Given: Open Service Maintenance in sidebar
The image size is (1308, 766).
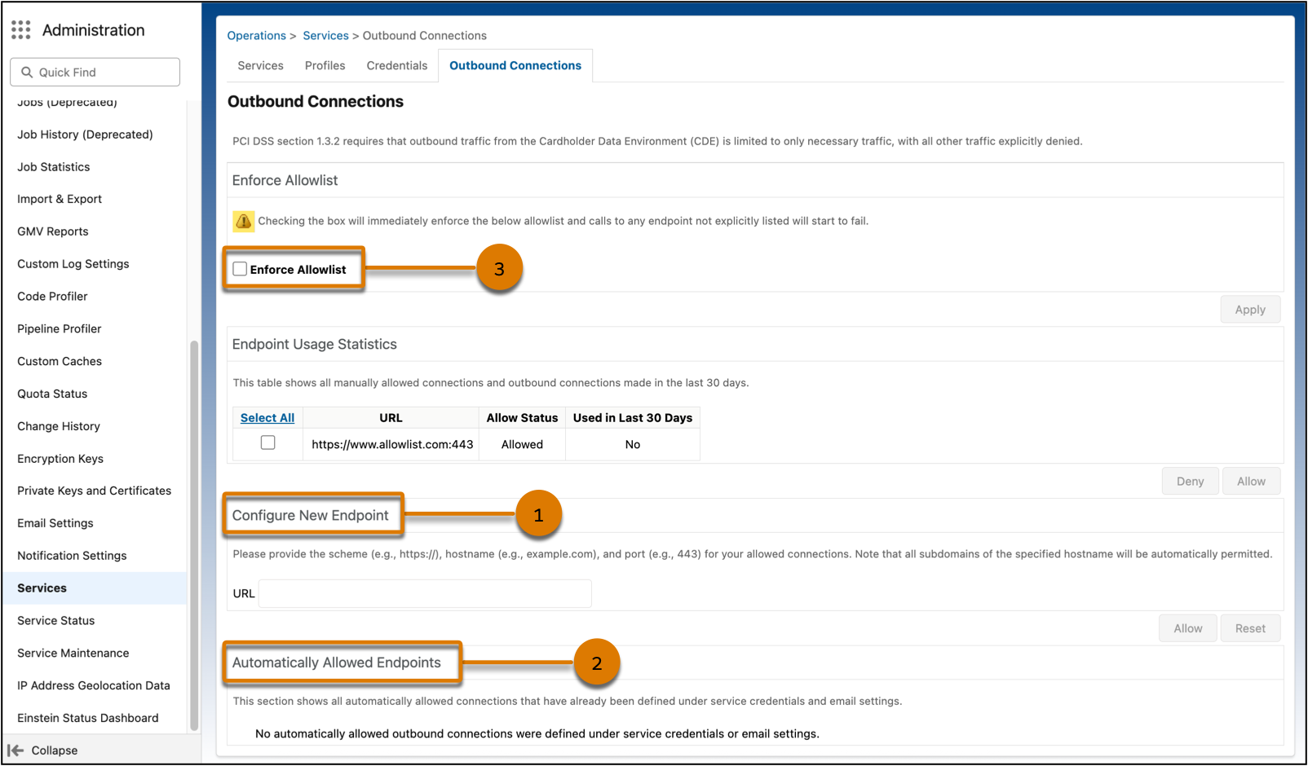Looking at the screenshot, I should coord(73,654).
